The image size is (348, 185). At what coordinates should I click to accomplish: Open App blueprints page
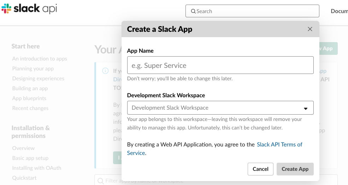[29, 98]
